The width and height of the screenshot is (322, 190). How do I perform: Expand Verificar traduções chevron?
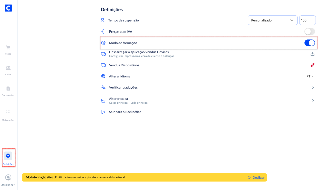coord(313,87)
